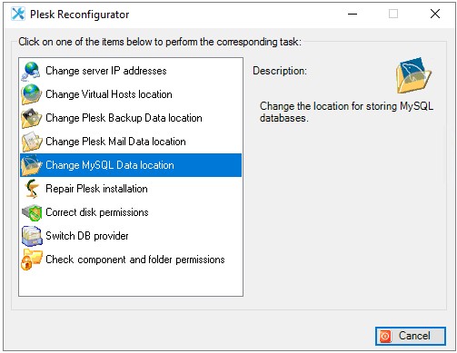The width and height of the screenshot is (457, 353).
Task: Click the Cancel button
Action: [411, 336]
